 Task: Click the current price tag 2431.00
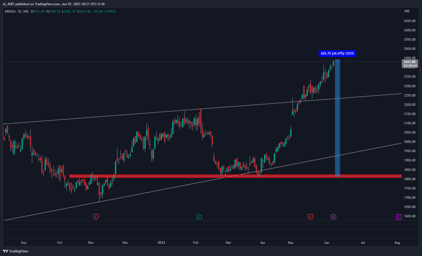point(410,62)
